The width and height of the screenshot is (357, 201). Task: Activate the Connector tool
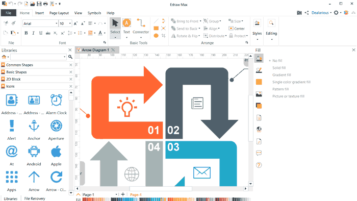tap(141, 29)
